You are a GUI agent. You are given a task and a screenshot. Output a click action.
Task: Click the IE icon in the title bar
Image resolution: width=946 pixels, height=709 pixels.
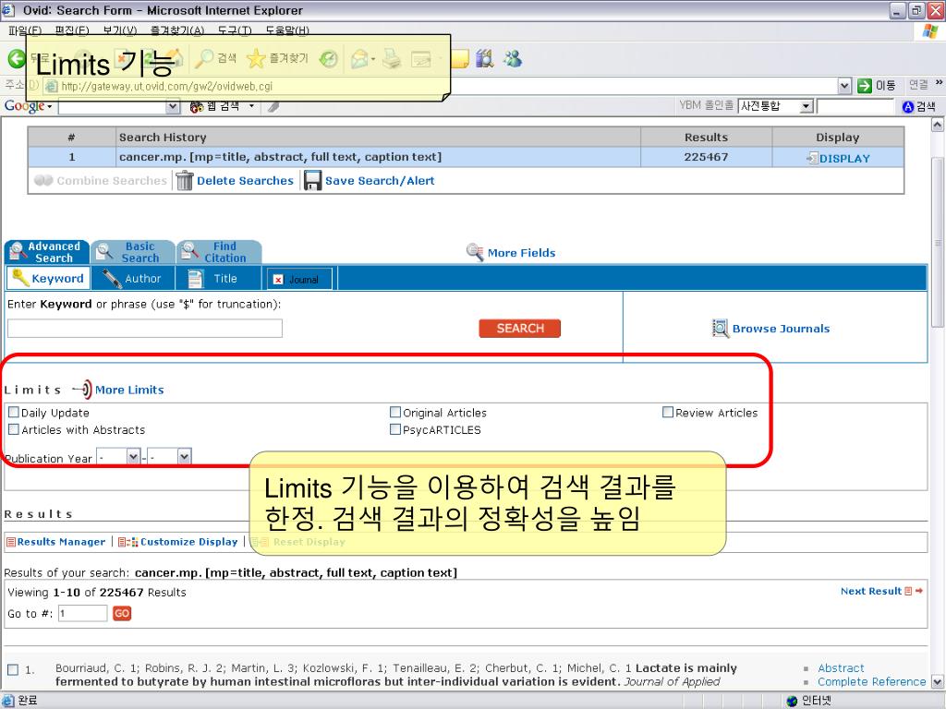pos(7,10)
